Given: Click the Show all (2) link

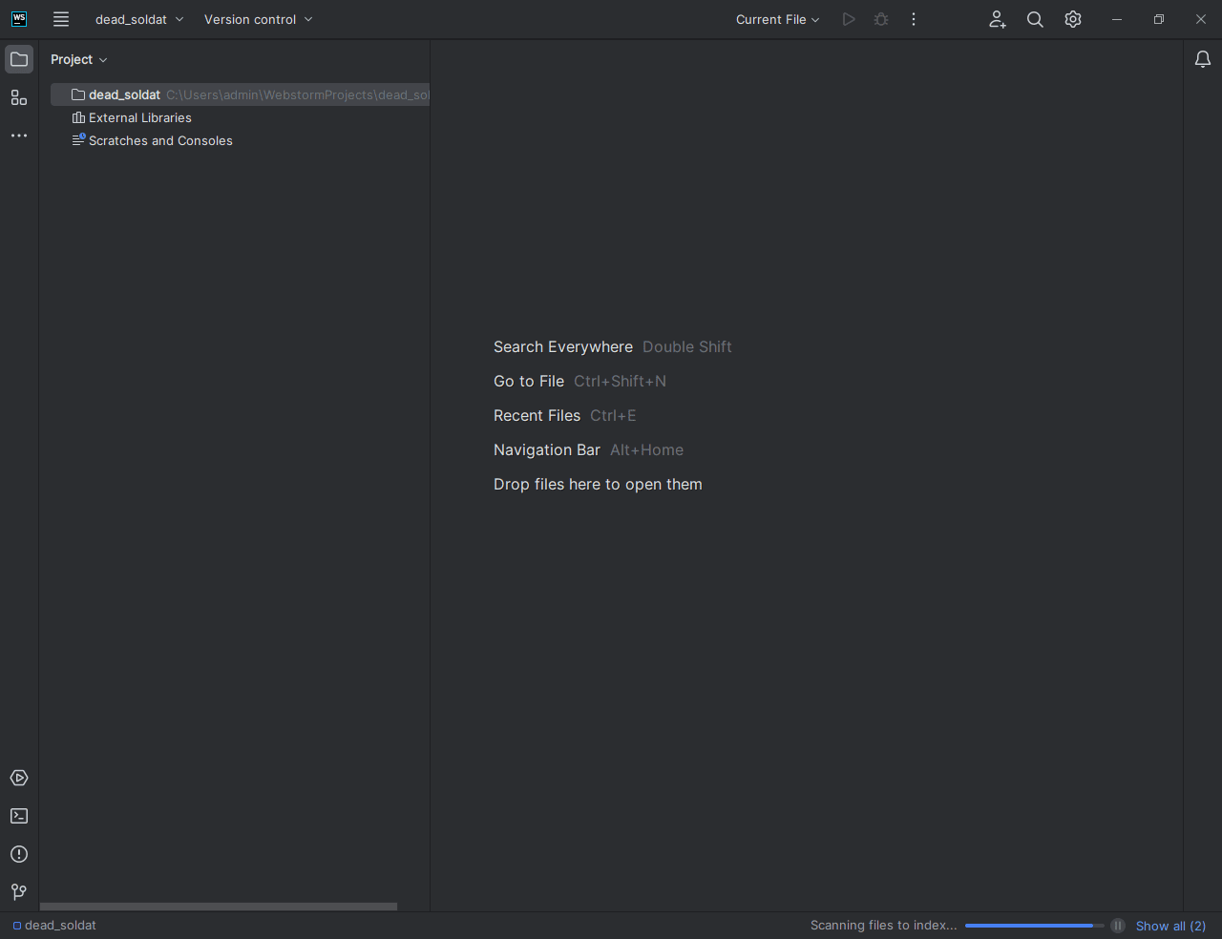Looking at the screenshot, I should (x=1170, y=926).
